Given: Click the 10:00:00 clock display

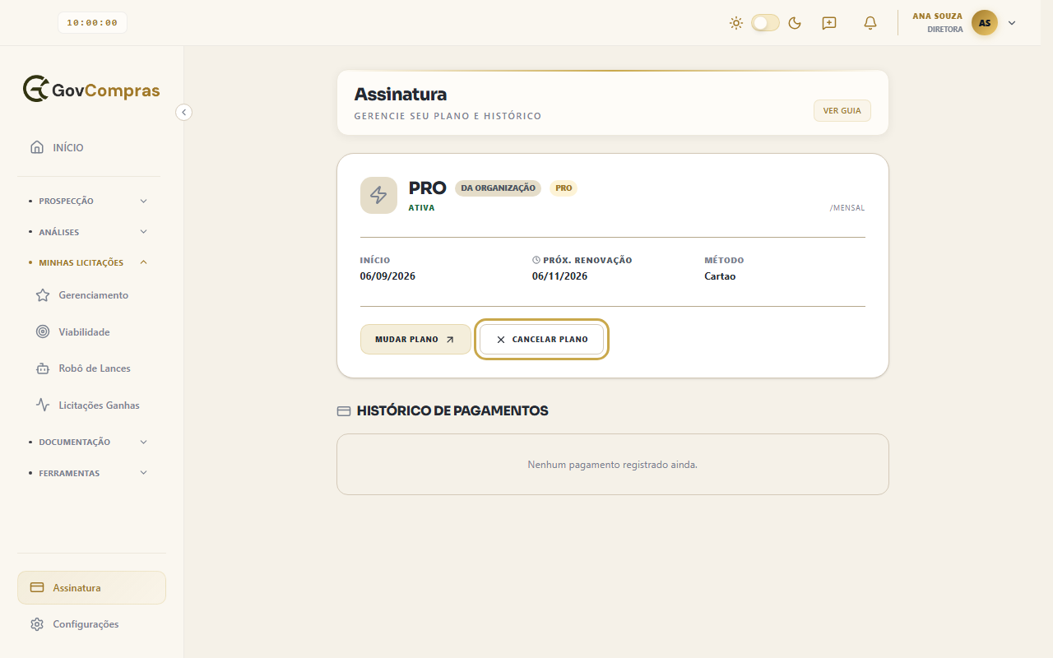Looking at the screenshot, I should (x=92, y=23).
